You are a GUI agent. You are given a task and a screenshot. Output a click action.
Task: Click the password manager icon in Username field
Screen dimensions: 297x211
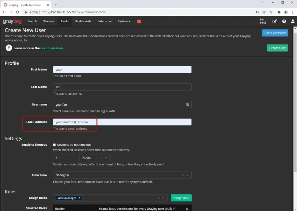tap(187, 105)
